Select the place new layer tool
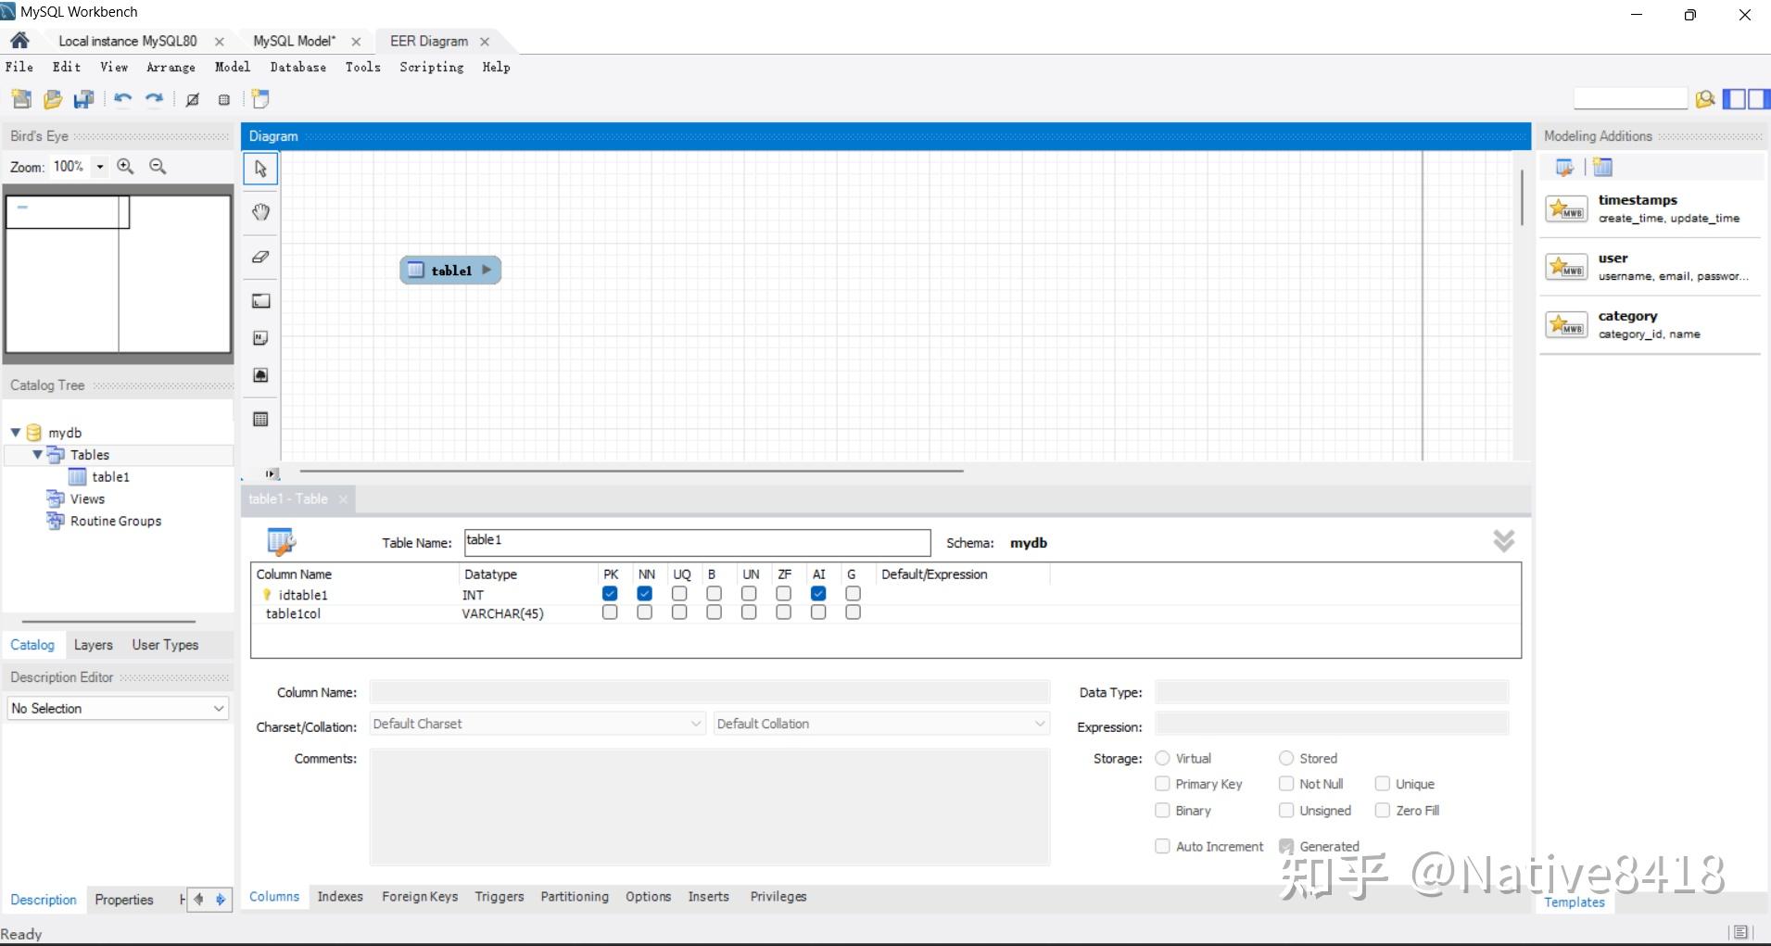 click(x=260, y=300)
